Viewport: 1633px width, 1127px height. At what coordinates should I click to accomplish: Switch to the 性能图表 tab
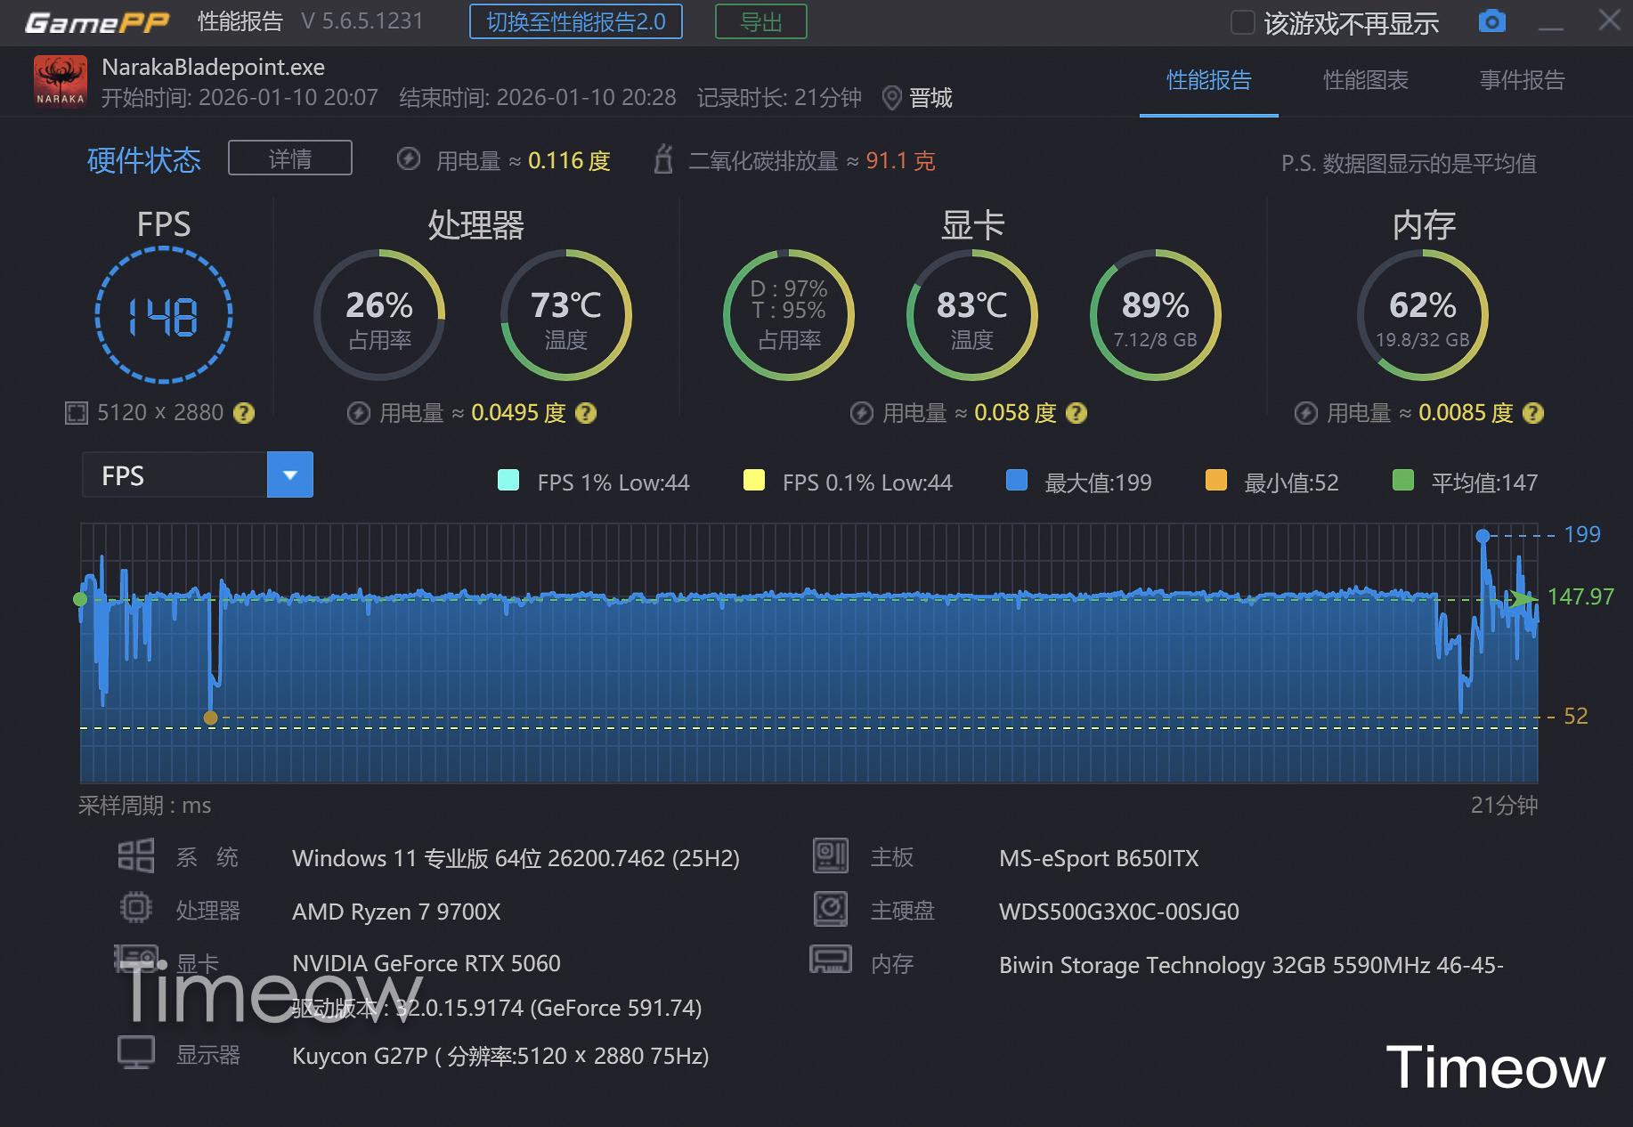(x=1366, y=80)
